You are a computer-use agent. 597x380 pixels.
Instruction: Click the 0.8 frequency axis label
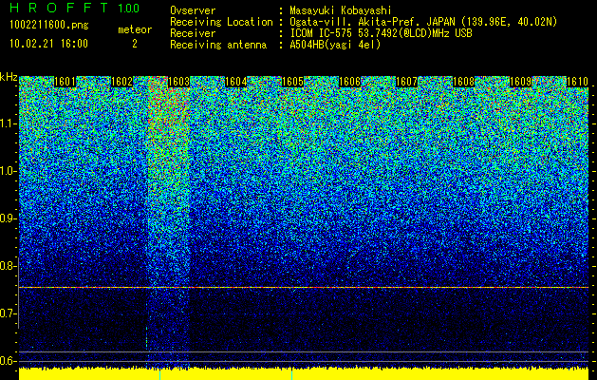(x=9, y=266)
